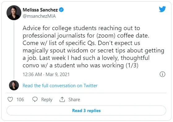Read the full conversation on Twitter
The image size is (173, 122).
pyautogui.click(x=60, y=86)
